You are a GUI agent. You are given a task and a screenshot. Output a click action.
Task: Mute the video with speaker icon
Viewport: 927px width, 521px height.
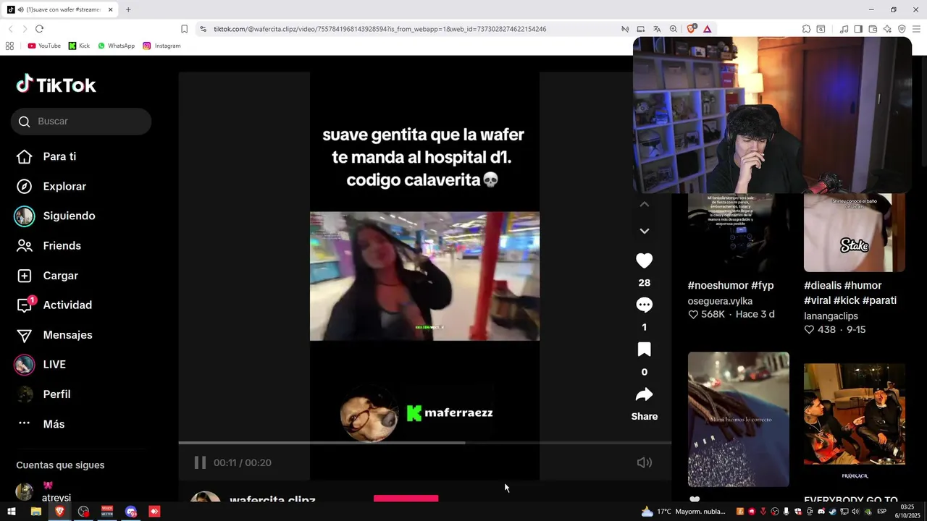[x=644, y=462]
